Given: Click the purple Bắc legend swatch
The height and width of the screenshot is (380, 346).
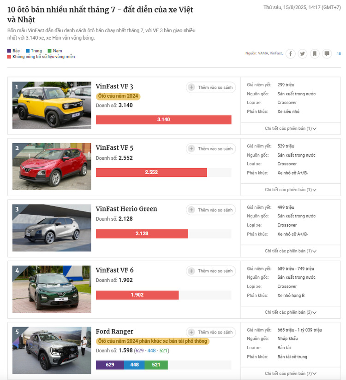Looking at the screenshot, I should (9, 51).
